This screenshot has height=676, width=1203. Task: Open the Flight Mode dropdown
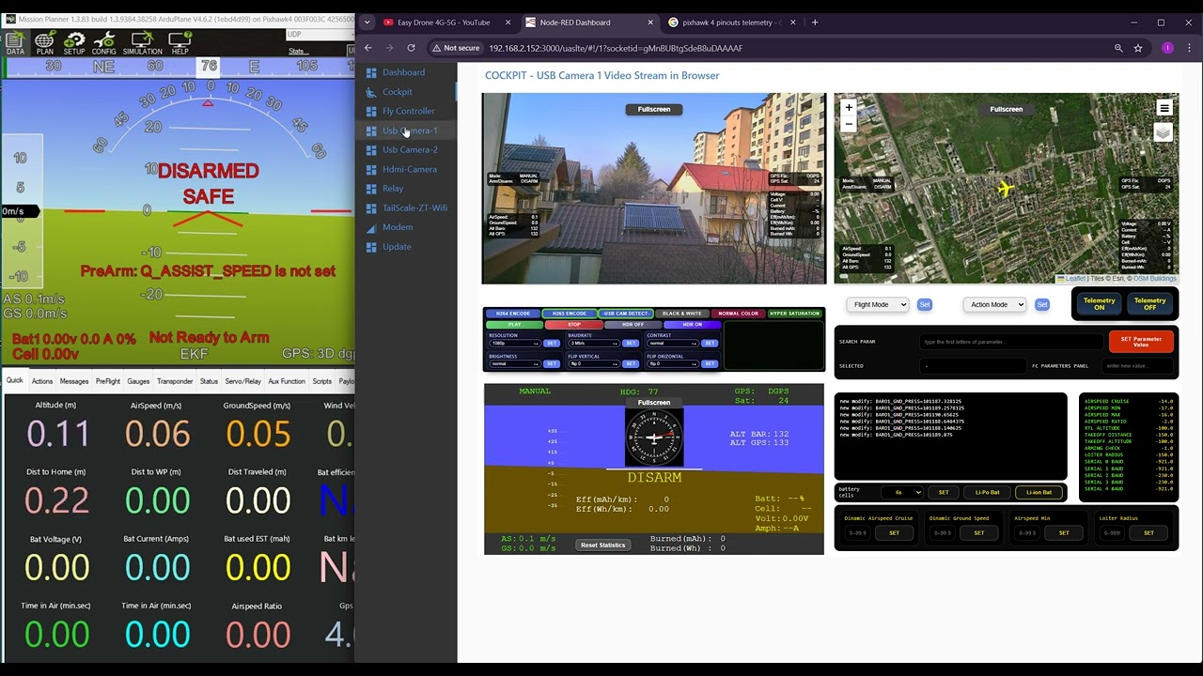click(878, 304)
